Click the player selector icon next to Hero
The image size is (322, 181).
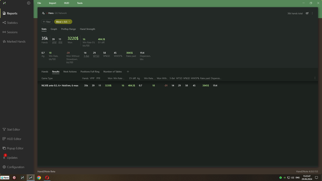click(43, 13)
